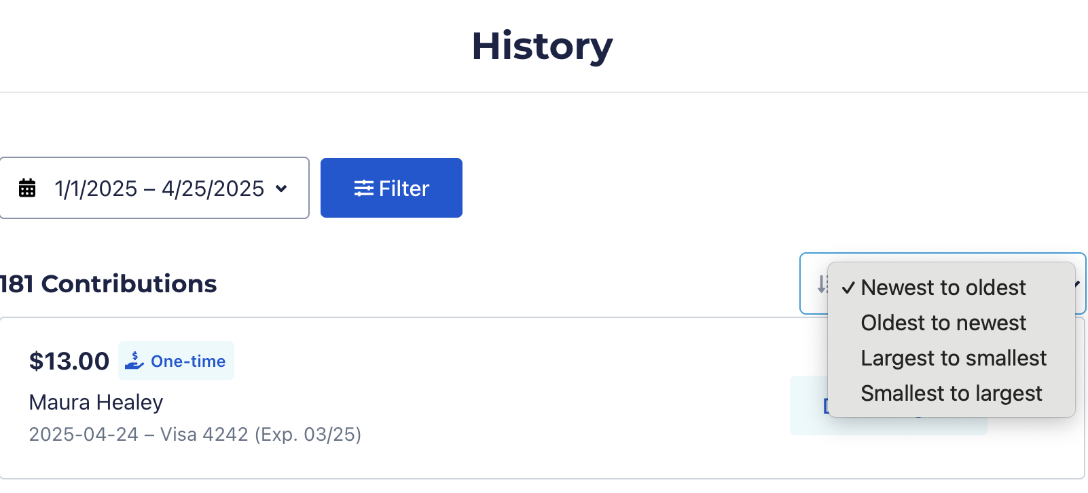Image resolution: width=1088 pixels, height=493 pixels.
Task: Pick Smallest to largest sort option
Action: [x=951, y=393]
